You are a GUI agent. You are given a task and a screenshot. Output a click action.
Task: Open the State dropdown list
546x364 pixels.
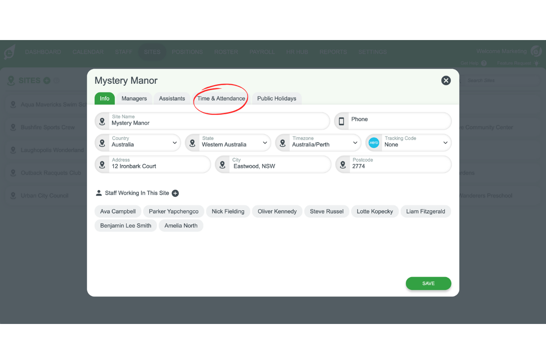pyautogui.click(x=265, y=143)
